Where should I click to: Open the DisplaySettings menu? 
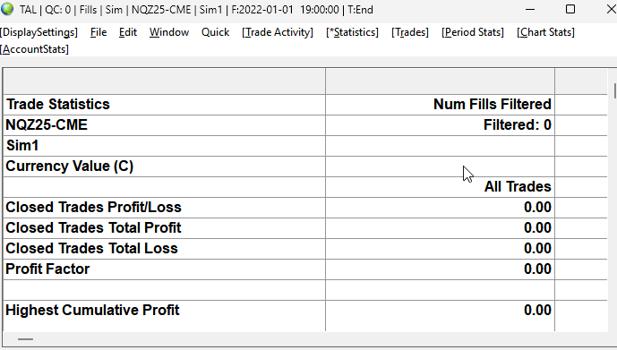click(39, 32)
